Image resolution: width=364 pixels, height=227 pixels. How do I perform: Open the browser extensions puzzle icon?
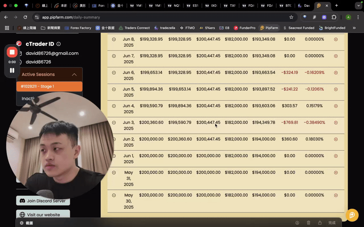(333, 17)
